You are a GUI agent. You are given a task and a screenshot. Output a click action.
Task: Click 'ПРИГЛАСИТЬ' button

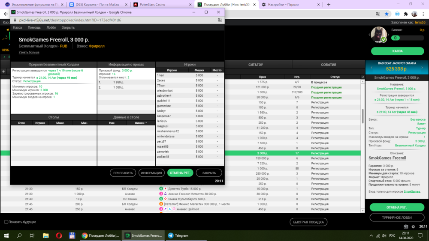[123, 173]
